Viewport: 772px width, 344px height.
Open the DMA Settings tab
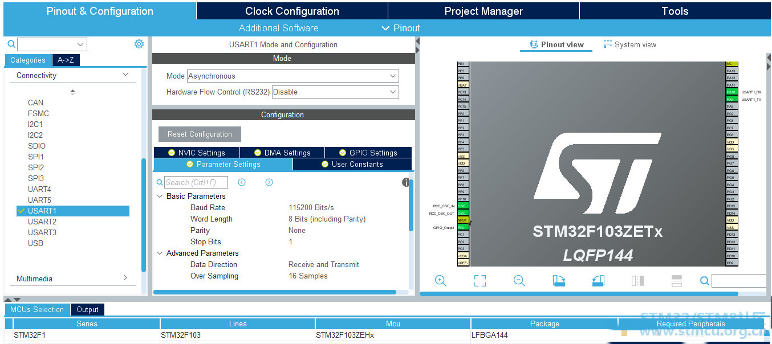pos(282,153)
